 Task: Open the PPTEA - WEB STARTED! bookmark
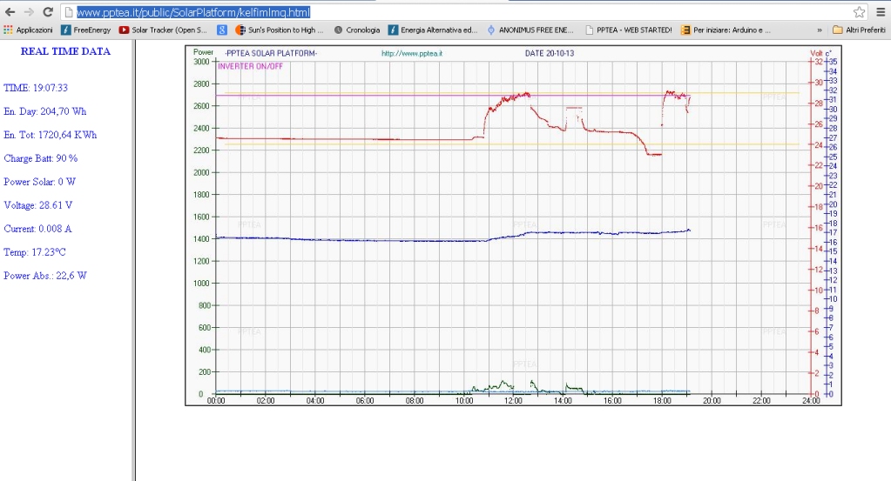(629, 30)
